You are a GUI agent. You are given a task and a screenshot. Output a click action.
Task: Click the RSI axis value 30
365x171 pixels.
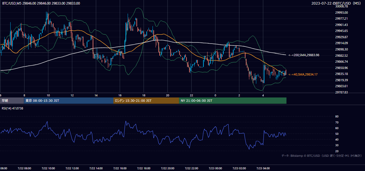coord(337,145)
